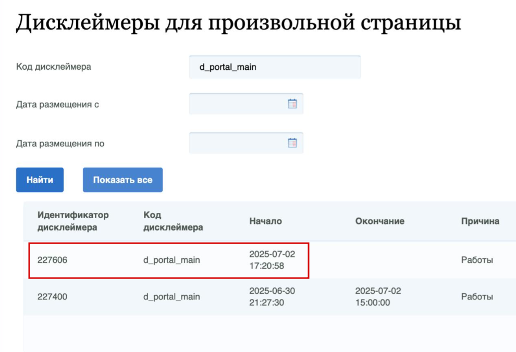Click the Код дисклеймера field label
516x352 pixels.
(54, 67)
